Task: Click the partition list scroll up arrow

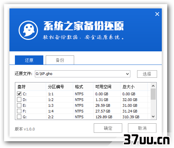Action: [x=153, y=86]
